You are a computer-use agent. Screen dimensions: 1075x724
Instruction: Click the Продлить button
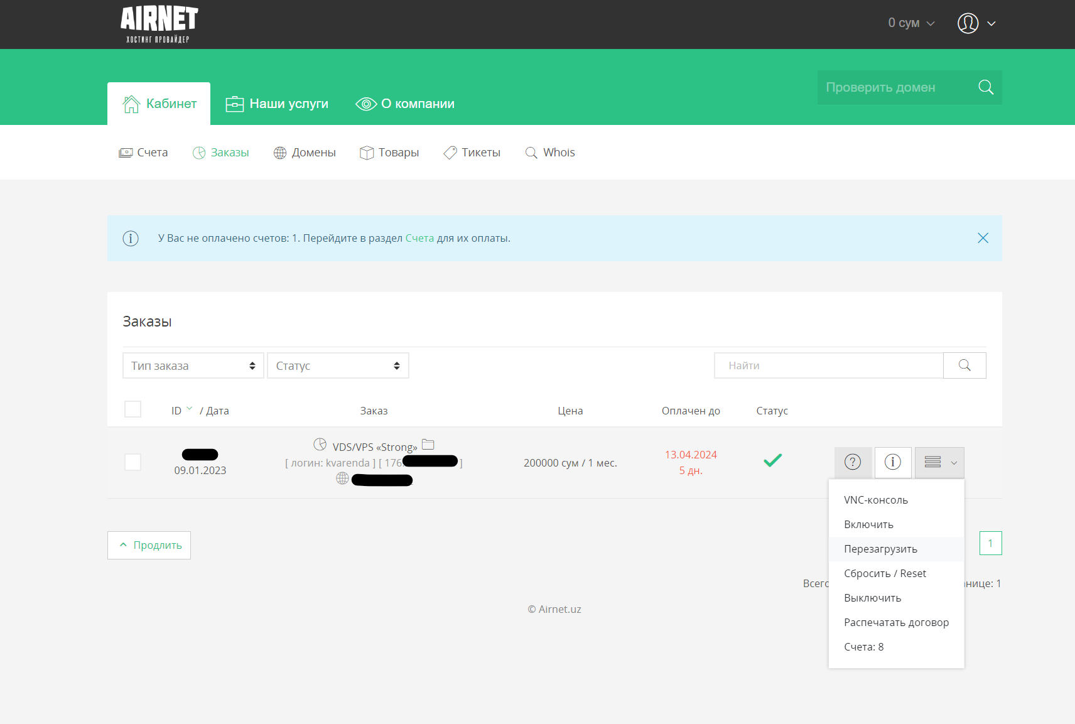(x=149, y=545)
